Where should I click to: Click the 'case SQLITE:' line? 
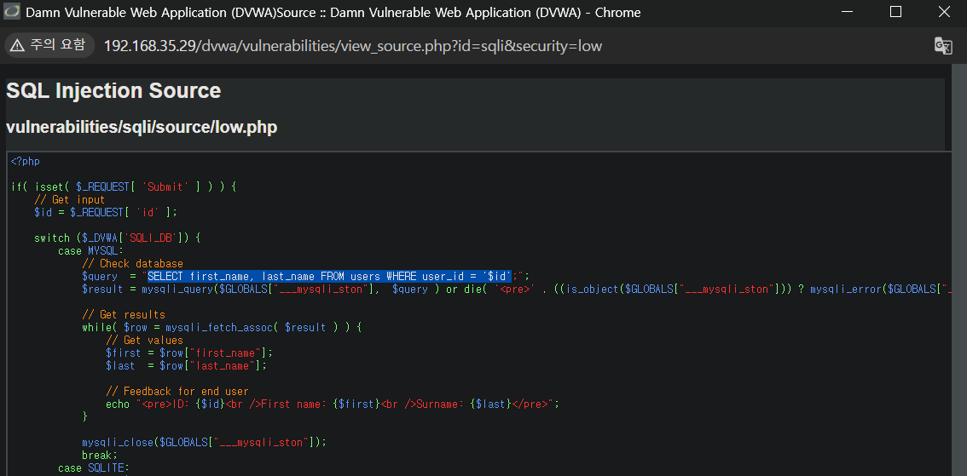click(x=94, y=468)
